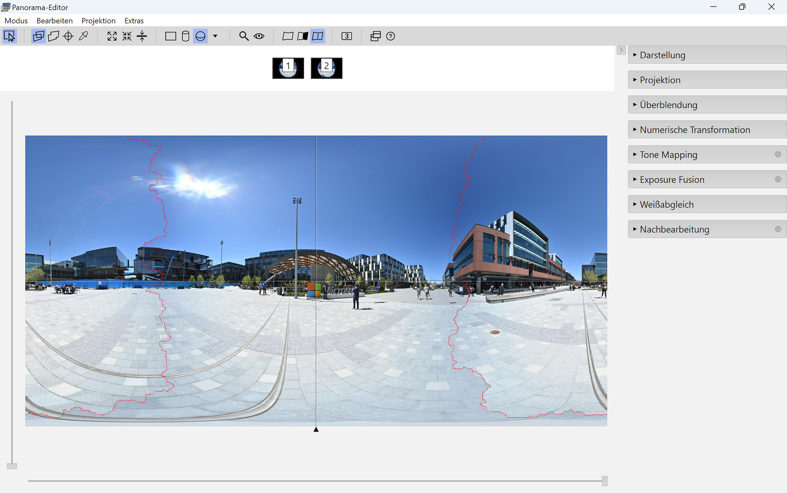
Task: Select the eyedropper color picker tool
Action: pos(83,36)
